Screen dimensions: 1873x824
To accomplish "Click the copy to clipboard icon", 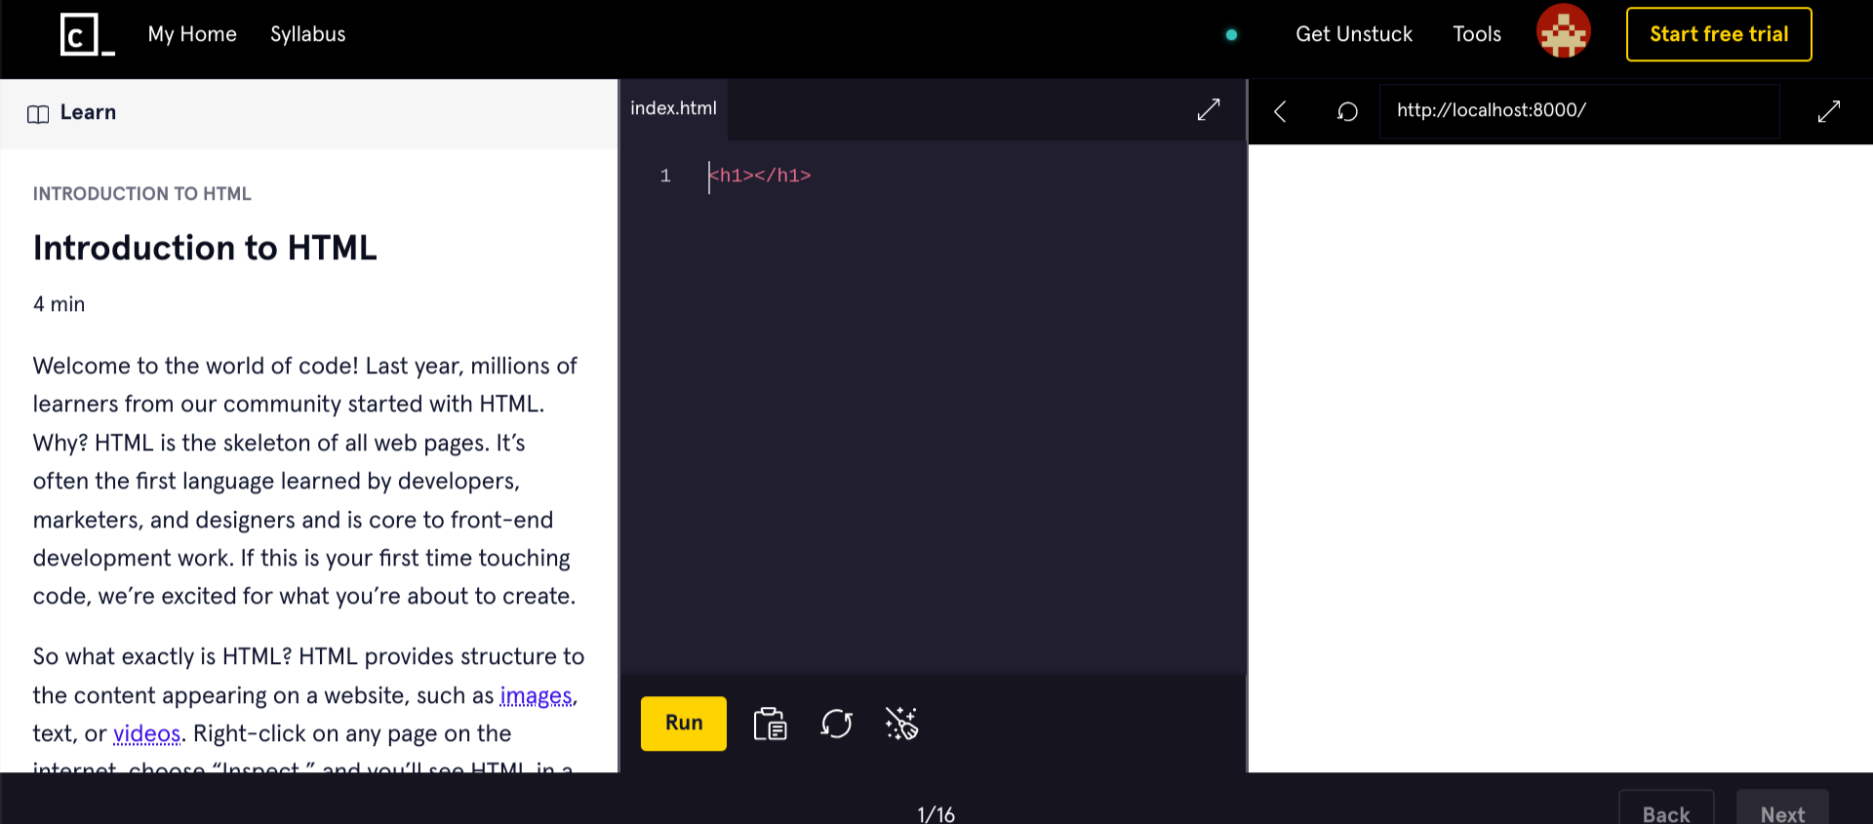I will [770, 724].
